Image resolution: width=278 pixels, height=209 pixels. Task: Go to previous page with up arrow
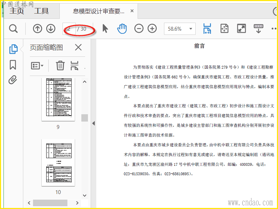point(38,29)
